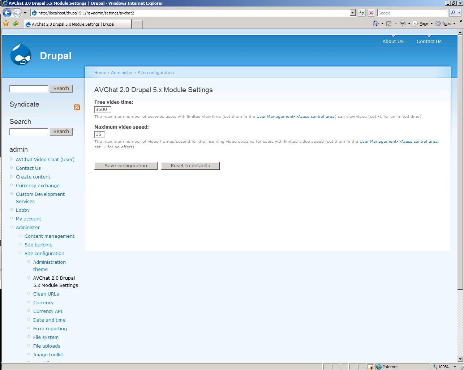Click the top sidebar Search button
Image resolution: width=464 pixels, height=370 pixels.
(x=61, y=89)
